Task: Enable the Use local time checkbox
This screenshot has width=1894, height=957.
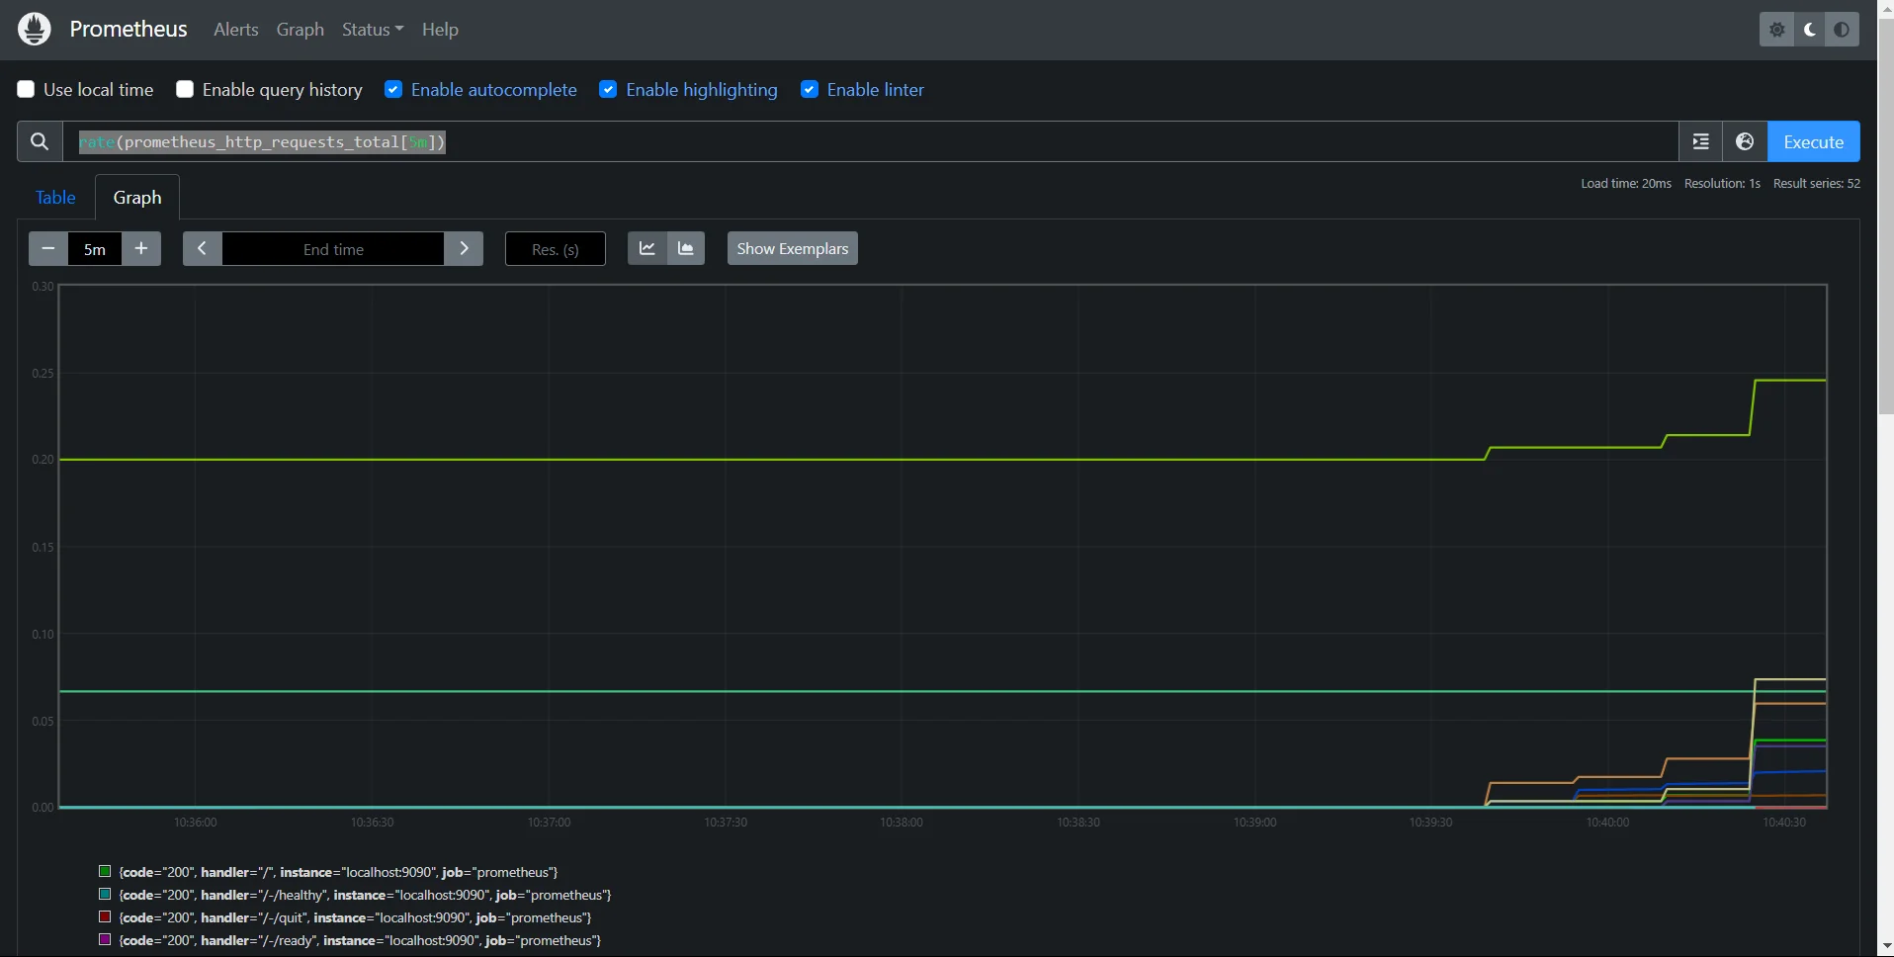Action: (25, 89)
